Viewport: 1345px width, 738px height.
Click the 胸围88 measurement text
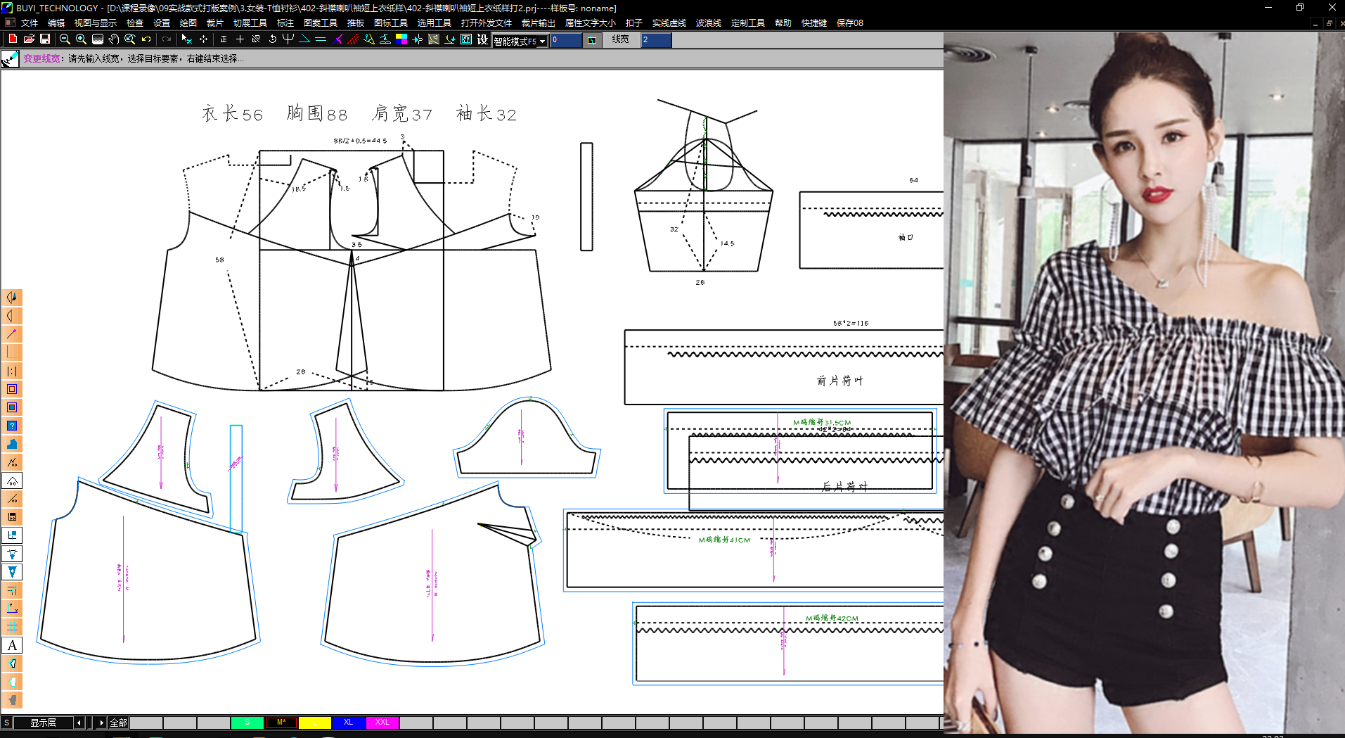click(317, 113)
